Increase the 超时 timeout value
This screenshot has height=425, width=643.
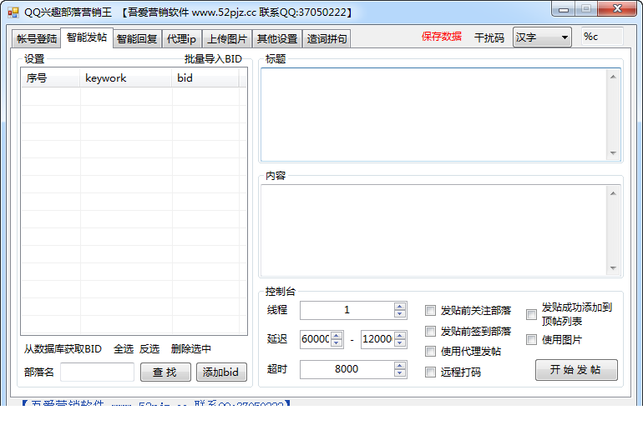[x=400, y=365]
